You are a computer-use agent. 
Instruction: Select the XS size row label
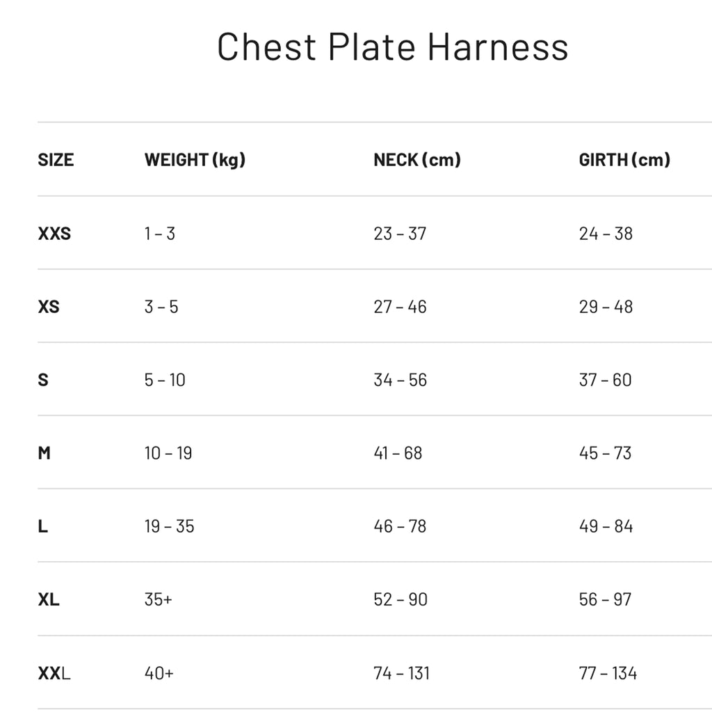click(49, 307)
